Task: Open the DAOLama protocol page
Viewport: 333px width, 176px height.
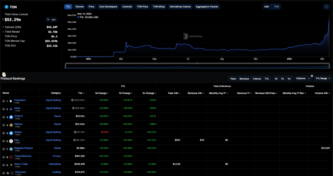Action: [20, 172]
